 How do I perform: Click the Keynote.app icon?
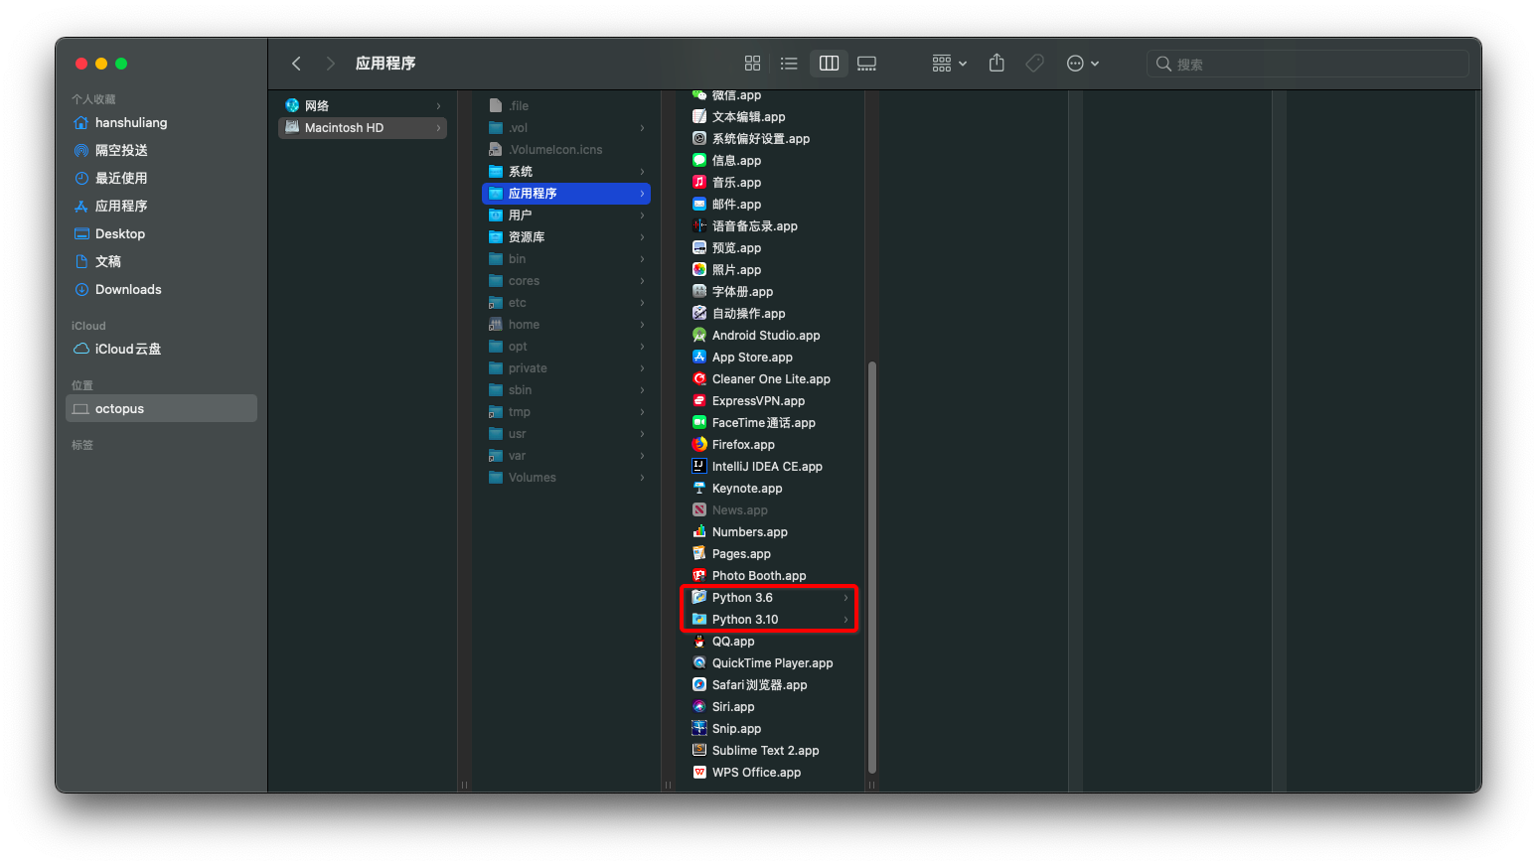(699, 489)
